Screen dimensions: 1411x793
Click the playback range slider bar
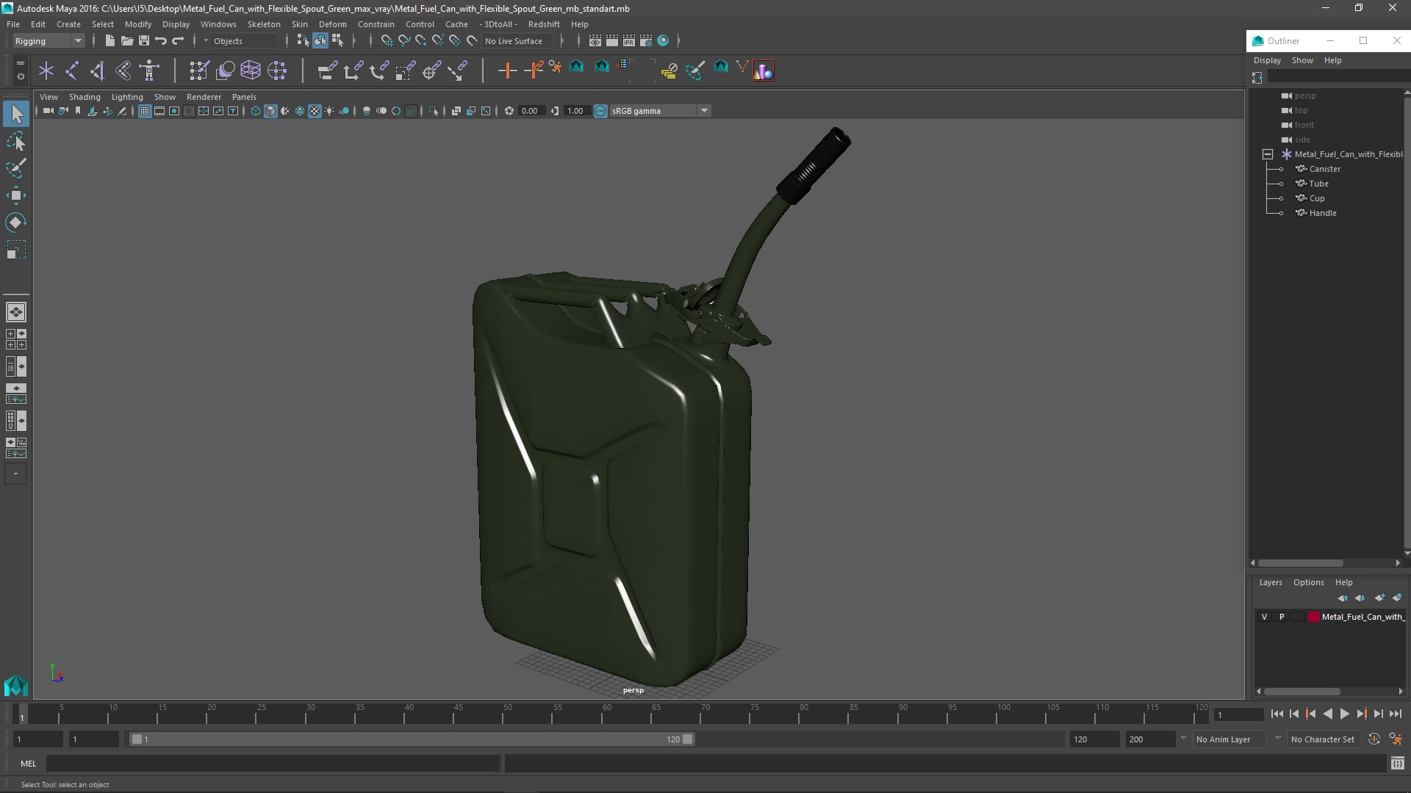coord(412,739)
